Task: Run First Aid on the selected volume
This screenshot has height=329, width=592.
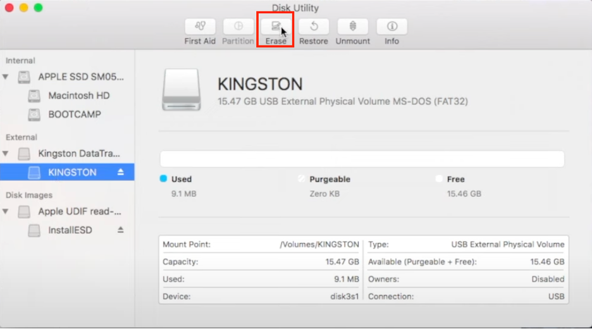Action: (200, 27)
